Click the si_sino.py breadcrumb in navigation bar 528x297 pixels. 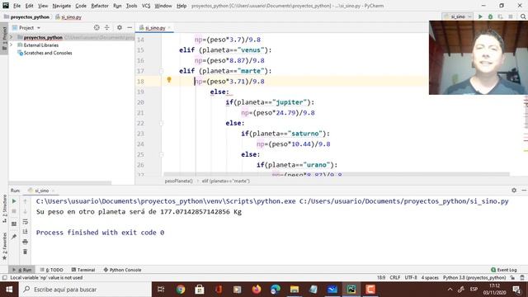click(68, 16)
